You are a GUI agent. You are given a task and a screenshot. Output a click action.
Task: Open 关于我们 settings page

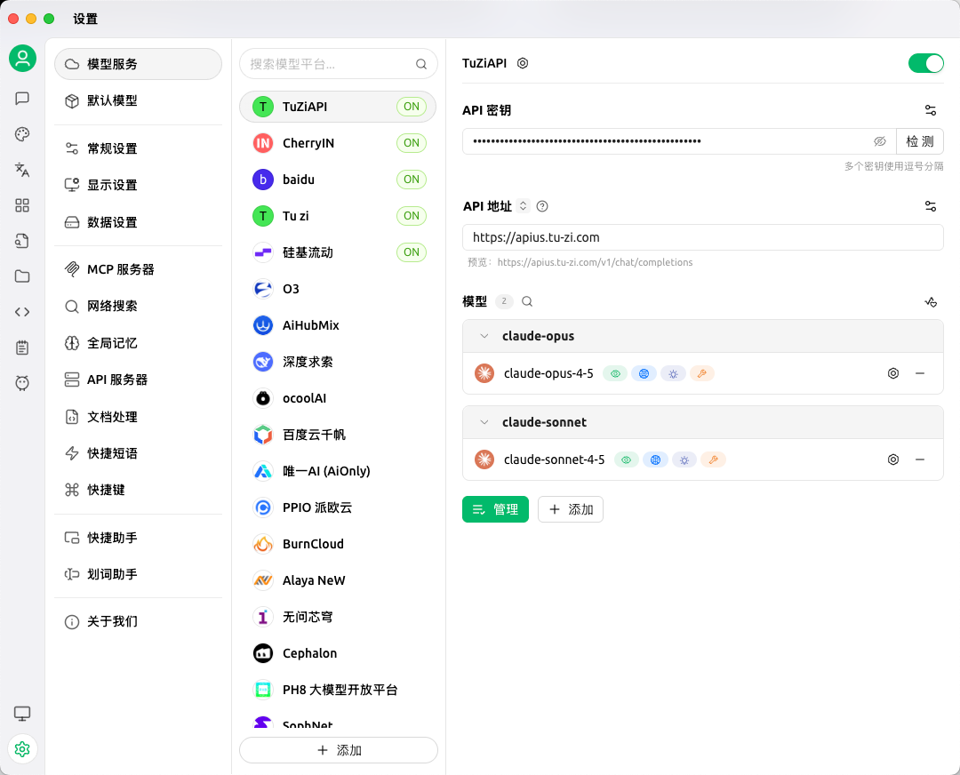pyautogui.click(x=138, y=621)
